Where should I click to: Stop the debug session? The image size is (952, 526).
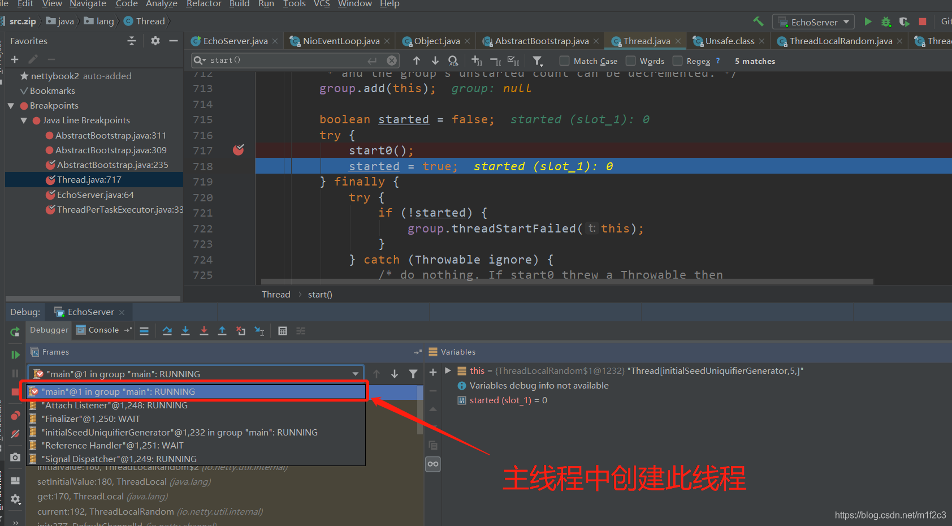pyautogui.click(x=15, y=392)
